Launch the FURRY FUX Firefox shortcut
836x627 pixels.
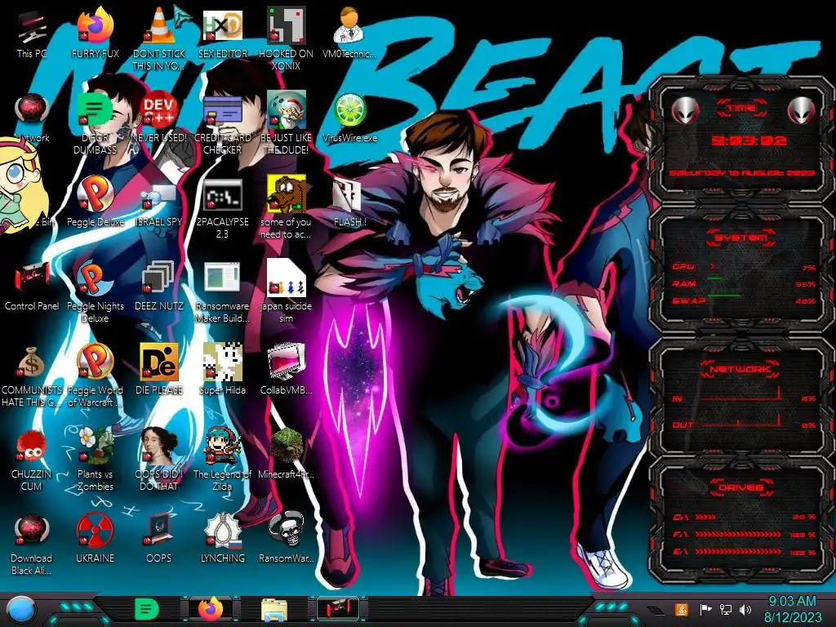click(95, 25)
